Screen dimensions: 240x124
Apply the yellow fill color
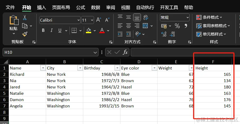pyautogui.click(x=89, y=31)
